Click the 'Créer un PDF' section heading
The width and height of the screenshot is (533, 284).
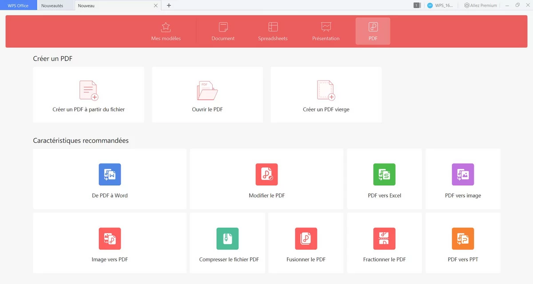pyautogui.click(x=52, y=58)
